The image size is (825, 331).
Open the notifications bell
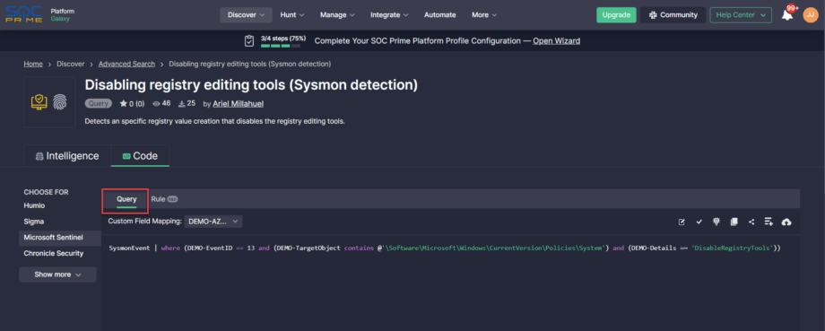click(787, 14)
